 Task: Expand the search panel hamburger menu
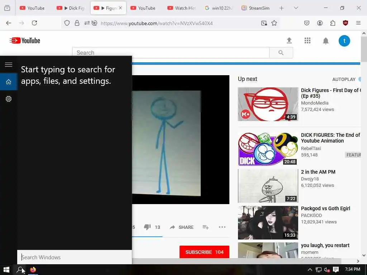click(x=9, y=64)
